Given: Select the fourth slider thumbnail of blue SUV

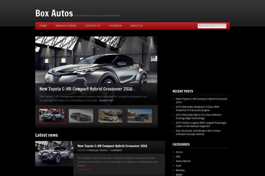Looking at the screenshot, I should pos(140,116).
